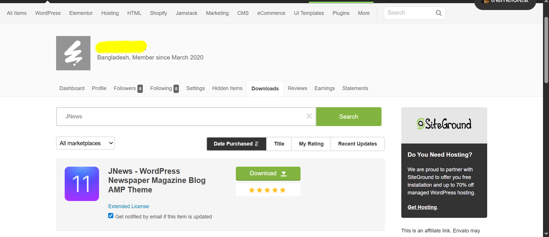This screenshot has width=549, height=237.
Task: Click the green Download button
Action: click(268, 174)
